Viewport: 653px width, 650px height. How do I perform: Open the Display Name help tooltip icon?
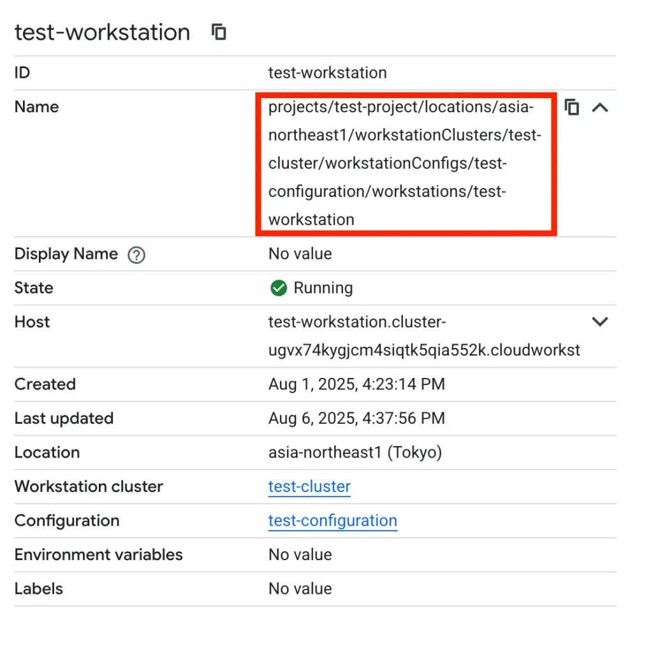point(136,255)
